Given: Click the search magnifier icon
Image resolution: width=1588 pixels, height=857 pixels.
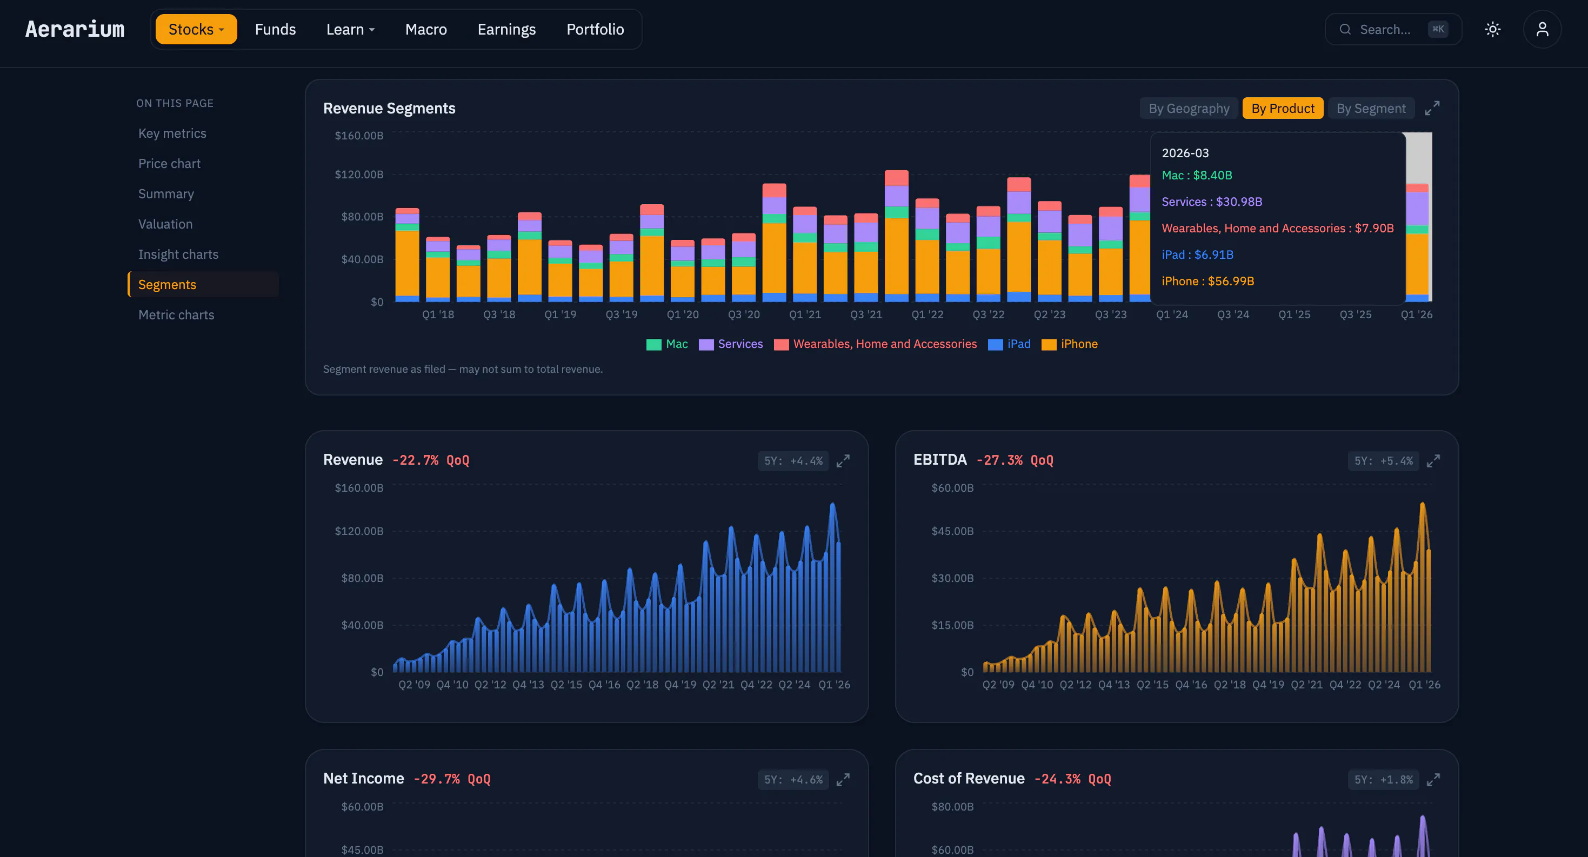Looking at the screenshot, I should pyautogui.click(x=1345, y=29).
